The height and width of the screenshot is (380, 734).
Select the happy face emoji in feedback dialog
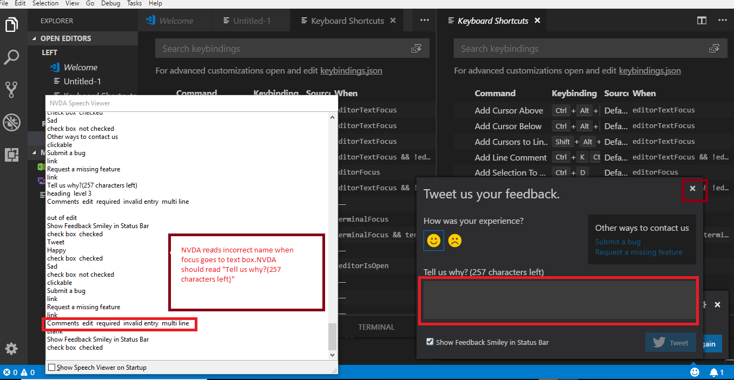pos(433,240)
